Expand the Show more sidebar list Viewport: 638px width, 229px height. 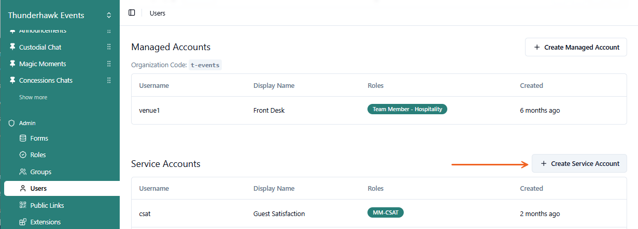pyautogui.click(x=33, y=97)
